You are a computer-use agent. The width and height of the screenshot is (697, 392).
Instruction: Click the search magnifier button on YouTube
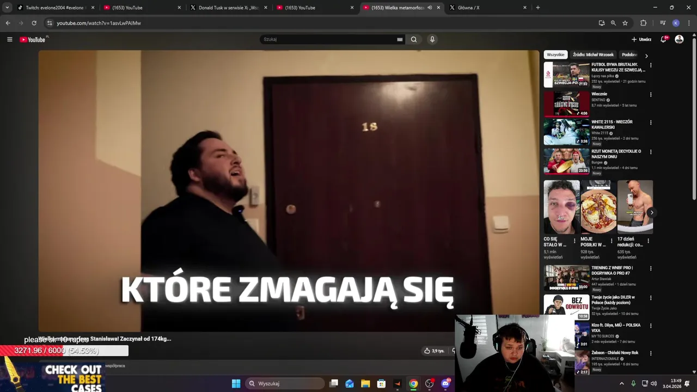(414, 39)
